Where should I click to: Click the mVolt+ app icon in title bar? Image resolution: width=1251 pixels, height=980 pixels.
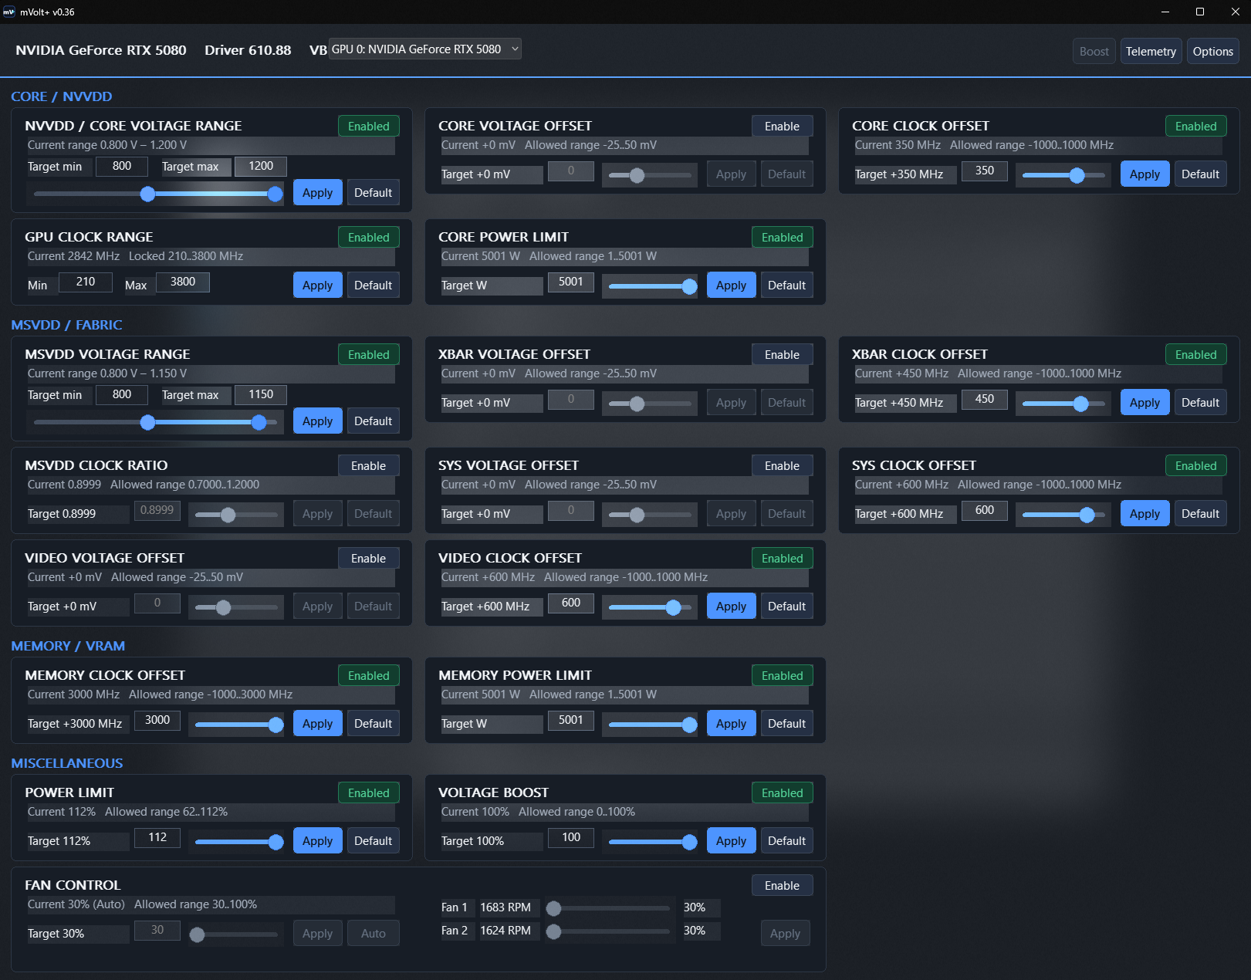[x=9, y=12]
